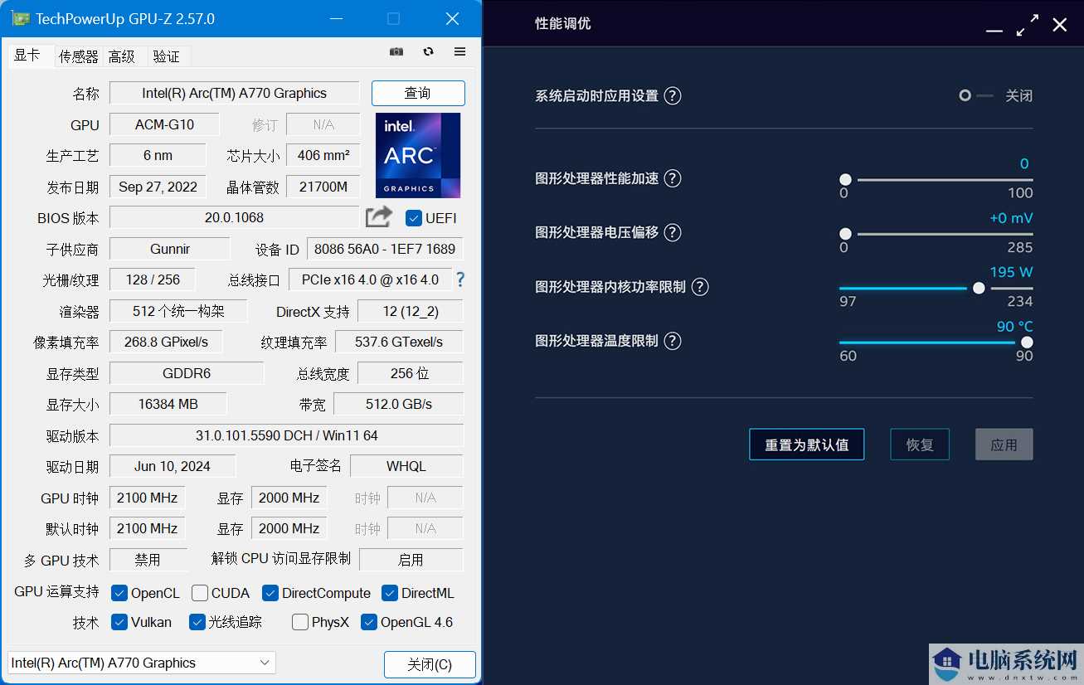
Task: Click the 查询 lookup button
Action: 418,93
